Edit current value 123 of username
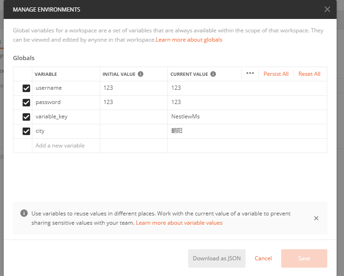 click(247, 88)
